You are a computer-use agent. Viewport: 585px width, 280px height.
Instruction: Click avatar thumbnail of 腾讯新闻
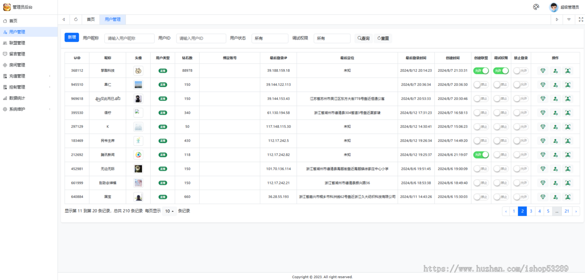coord(138,155)
